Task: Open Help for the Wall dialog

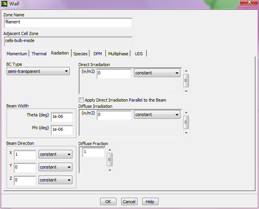Action: point(150,202)
